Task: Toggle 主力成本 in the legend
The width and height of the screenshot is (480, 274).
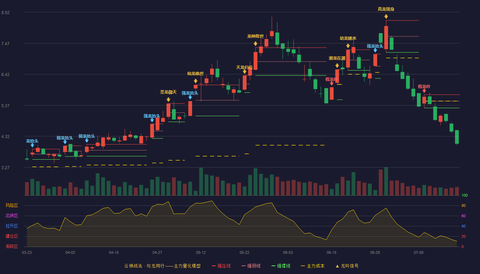Action: click(313, 266)
